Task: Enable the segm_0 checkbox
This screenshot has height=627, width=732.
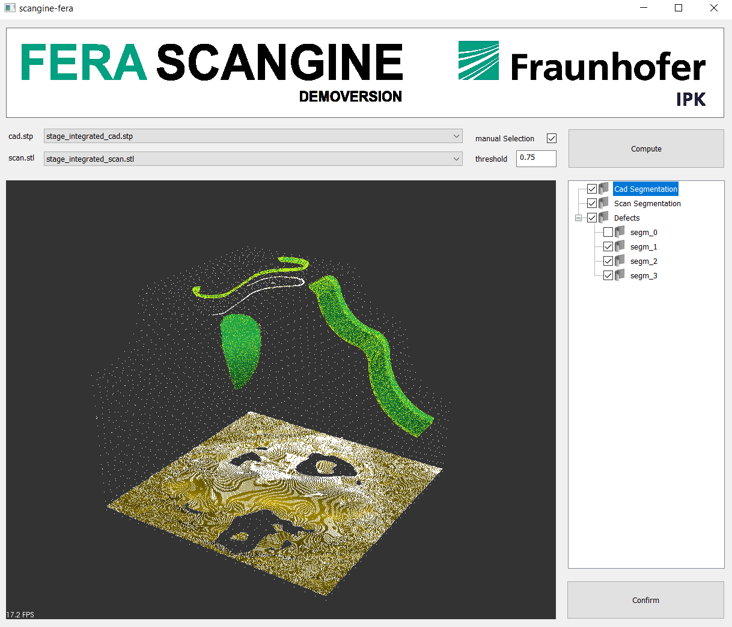Action: 608,232
